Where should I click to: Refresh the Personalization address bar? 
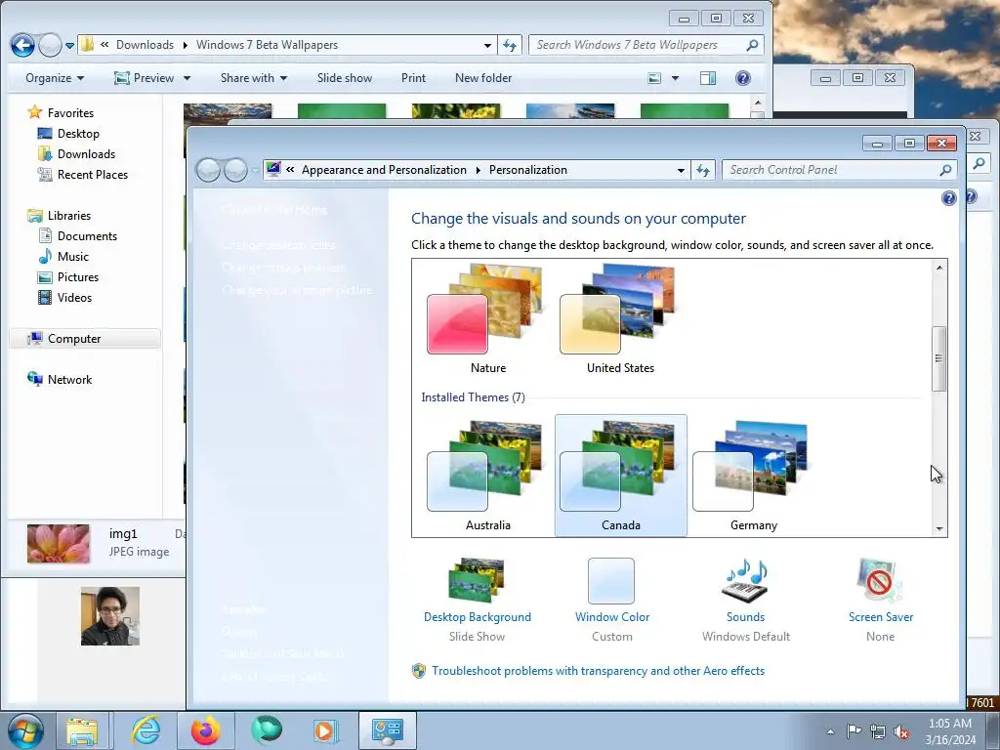click(x=703, y=170)
